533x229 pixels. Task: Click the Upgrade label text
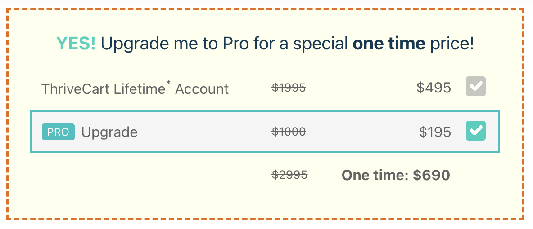click(x=109, y=132)
